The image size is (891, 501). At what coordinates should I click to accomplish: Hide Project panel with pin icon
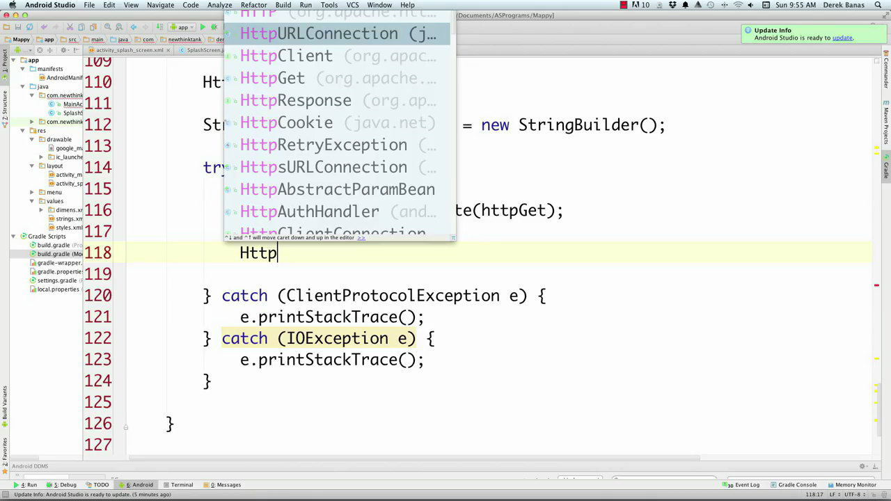point(76,50)
